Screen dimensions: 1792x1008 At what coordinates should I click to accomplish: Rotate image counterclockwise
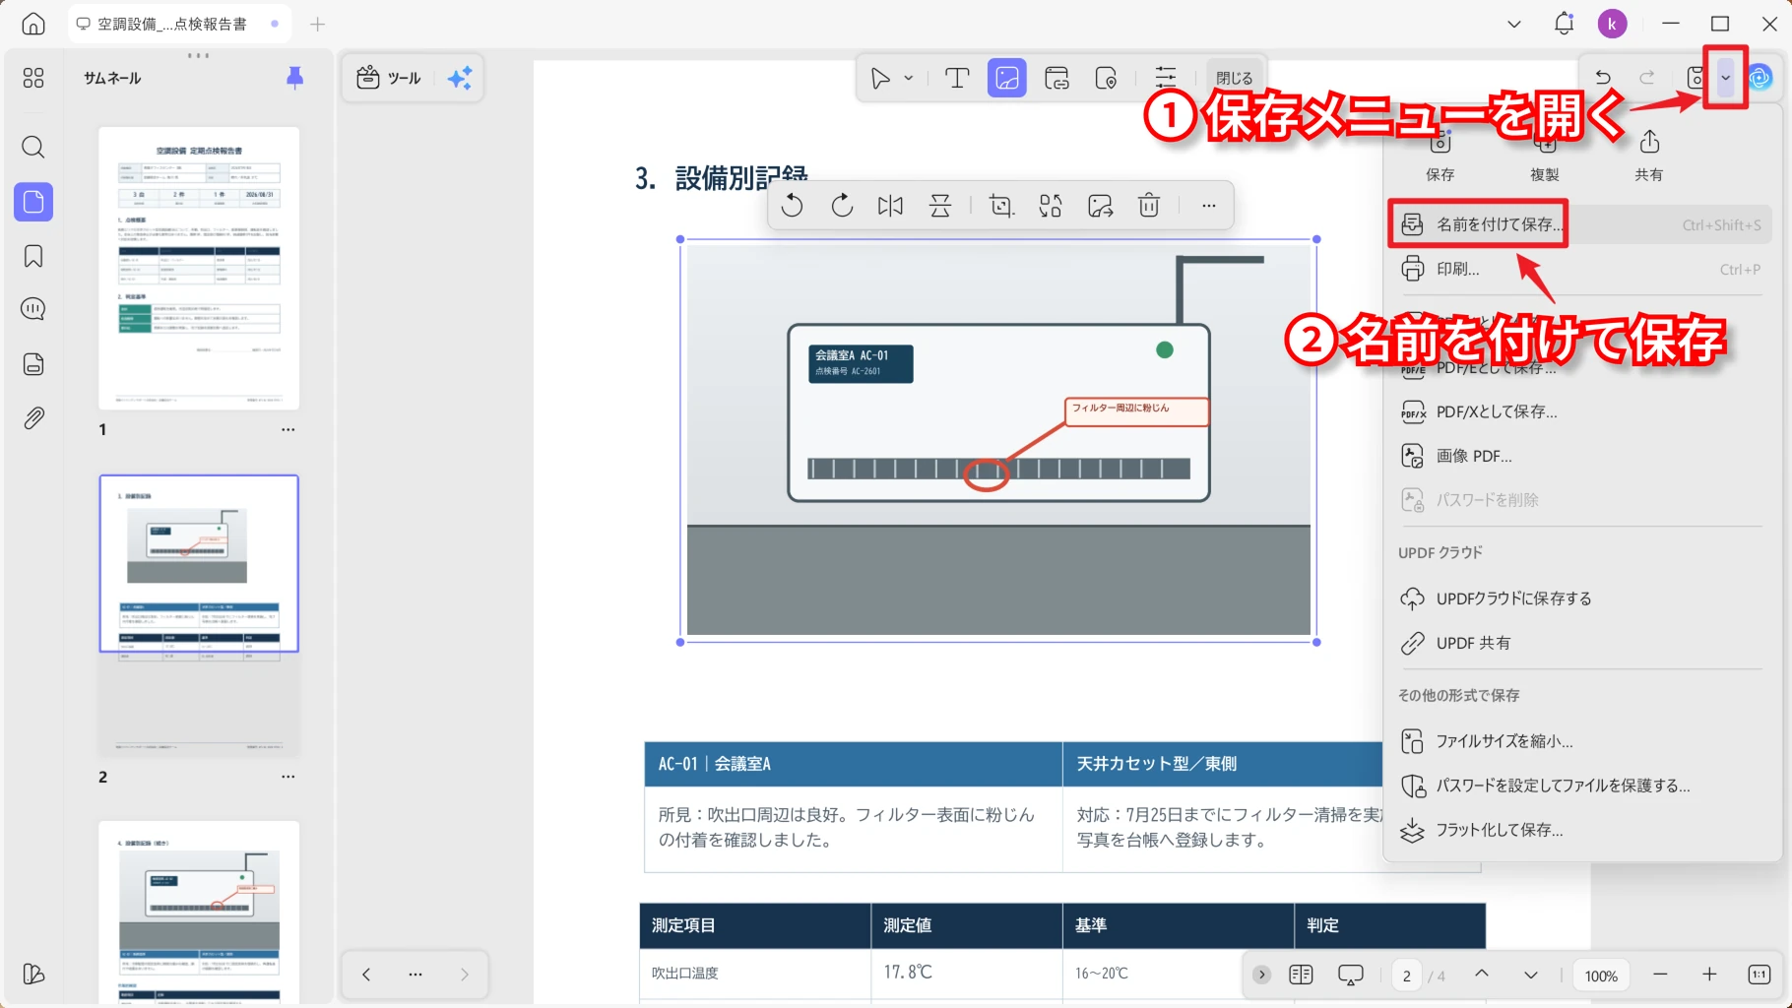click(792, 206)
